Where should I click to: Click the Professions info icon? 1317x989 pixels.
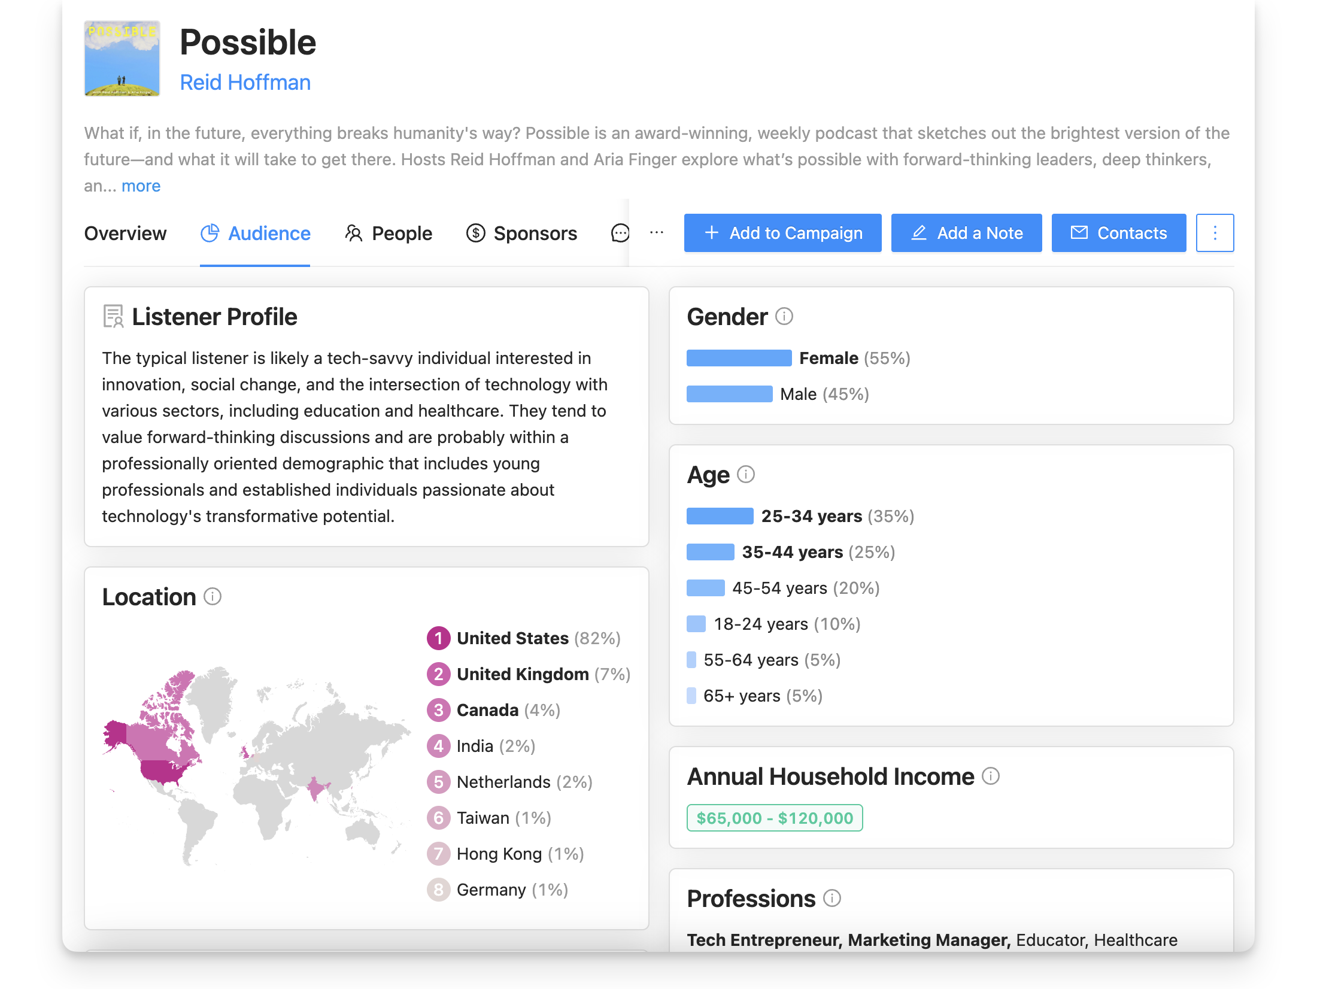[832, 898]
